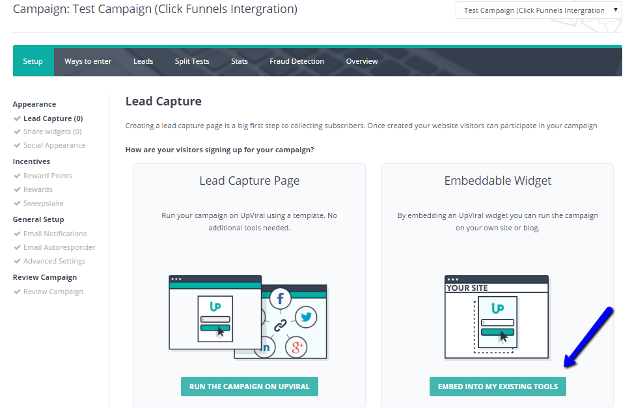Click checkmark icon beside Share widgets
Viewport: 632px width, 408px height.
17,131
